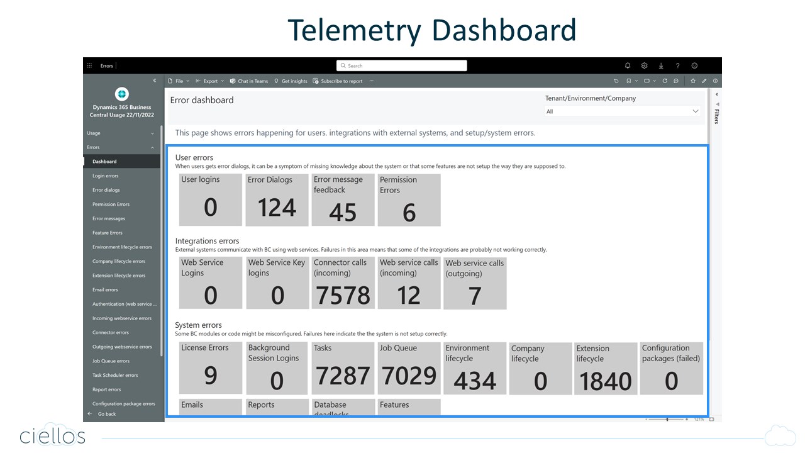The height and width of the screenshot is (453, 805).
Task: Click the download arrow icon
Action: pyautogui.click(x=661, y=65)
